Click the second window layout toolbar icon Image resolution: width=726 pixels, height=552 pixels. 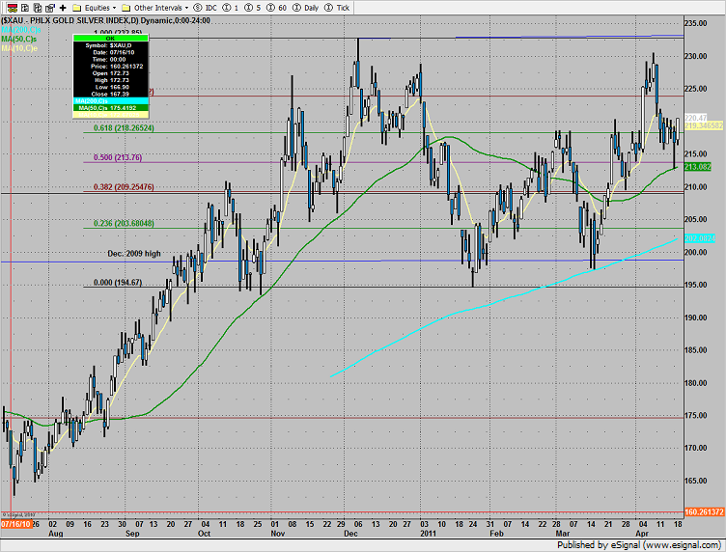coord(38,8)
